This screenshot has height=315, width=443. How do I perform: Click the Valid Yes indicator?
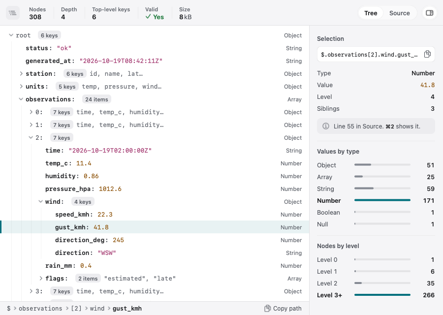click(x=154, y=13)
